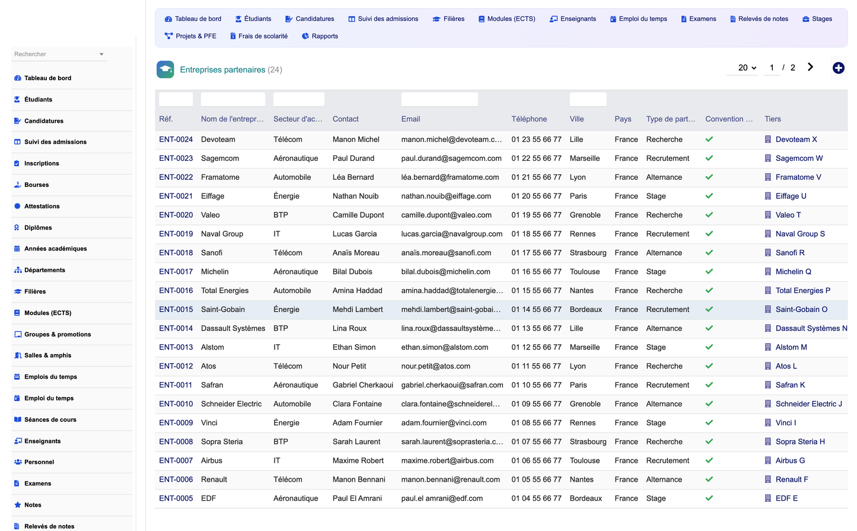
Task: Click the convention checkmark for Airbus row
Action: pyautogui.click(x=709, y=460)
